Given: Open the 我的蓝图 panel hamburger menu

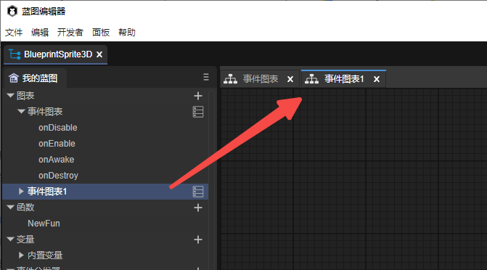Looking at the screenshot, I should click(206, 77).
